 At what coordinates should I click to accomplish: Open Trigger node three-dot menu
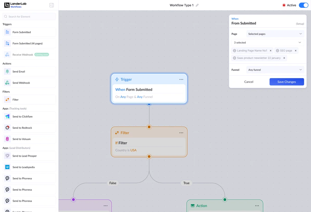point(181,79)
